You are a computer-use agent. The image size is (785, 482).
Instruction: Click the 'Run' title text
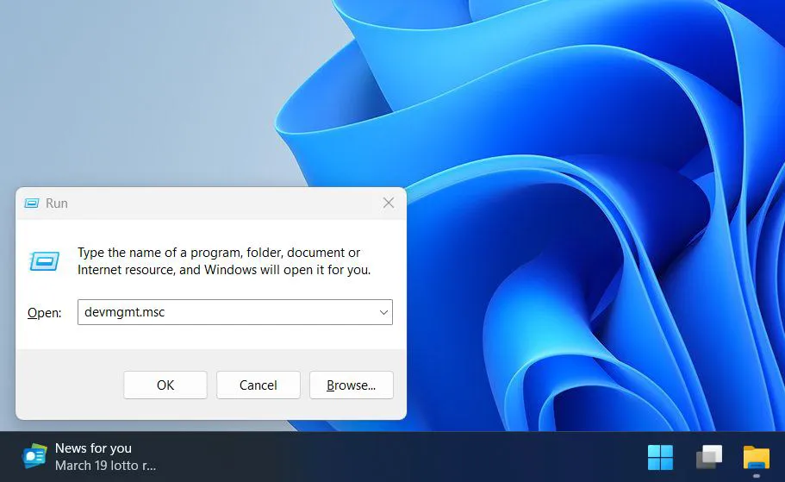[x=57, y=203]
